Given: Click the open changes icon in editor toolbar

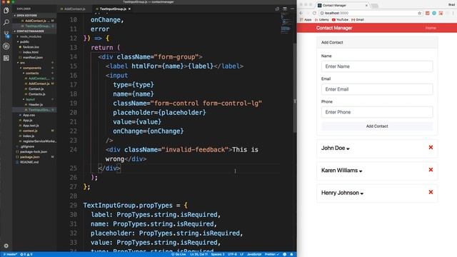Looking at the screenshot, I should [277, 9].
